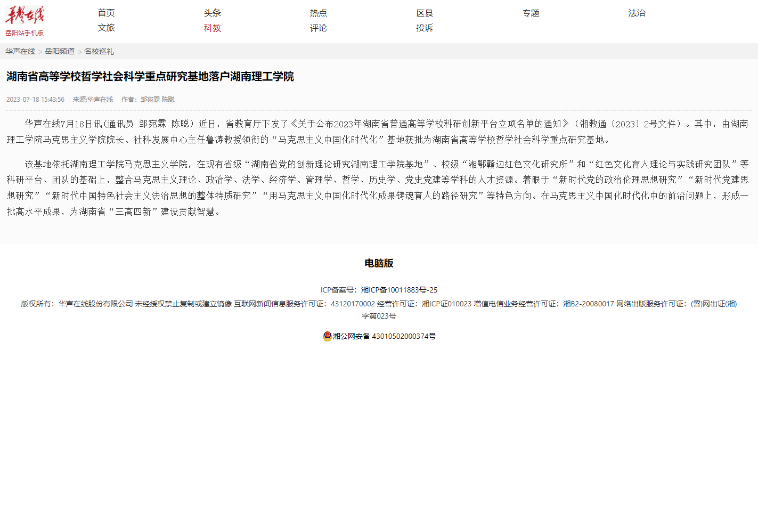Click the police badge icon in footer

[327, 336]
